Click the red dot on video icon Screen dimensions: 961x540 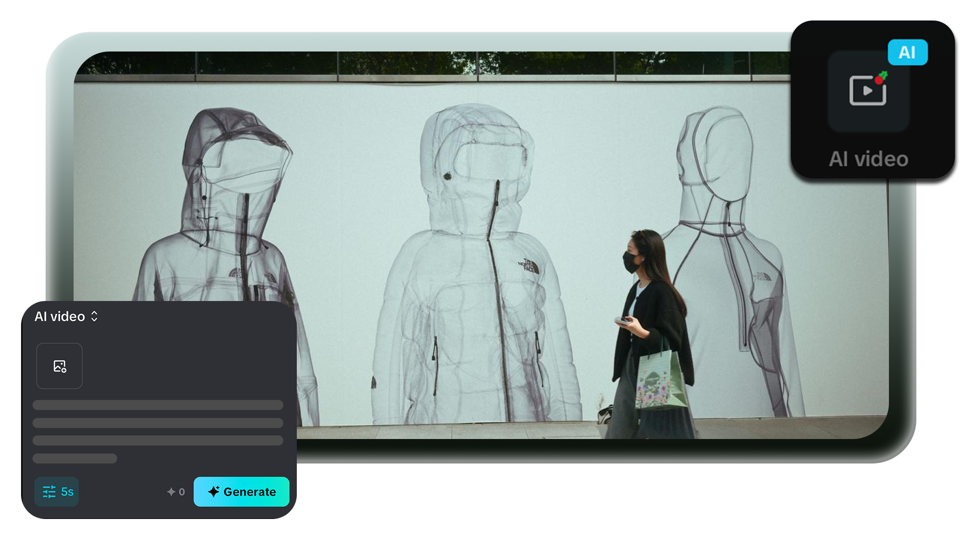pyautogui.click(x=879, y=79)
